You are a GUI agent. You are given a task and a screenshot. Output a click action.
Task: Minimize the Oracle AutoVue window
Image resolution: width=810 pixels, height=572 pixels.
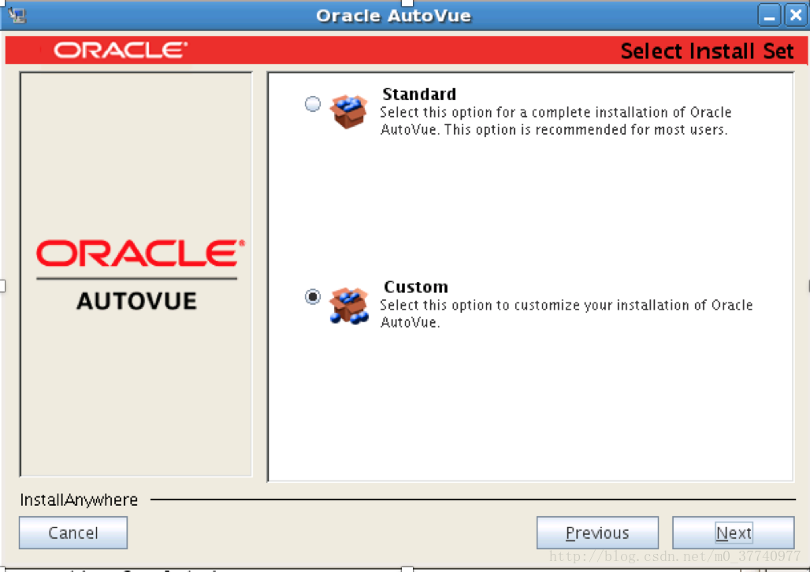(769, 16)
